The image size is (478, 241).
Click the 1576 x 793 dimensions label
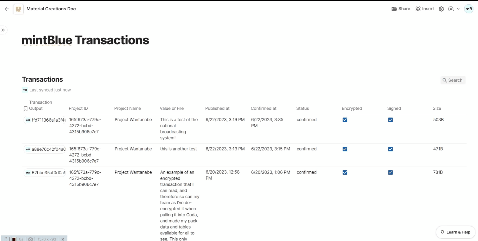pos(47,239)
